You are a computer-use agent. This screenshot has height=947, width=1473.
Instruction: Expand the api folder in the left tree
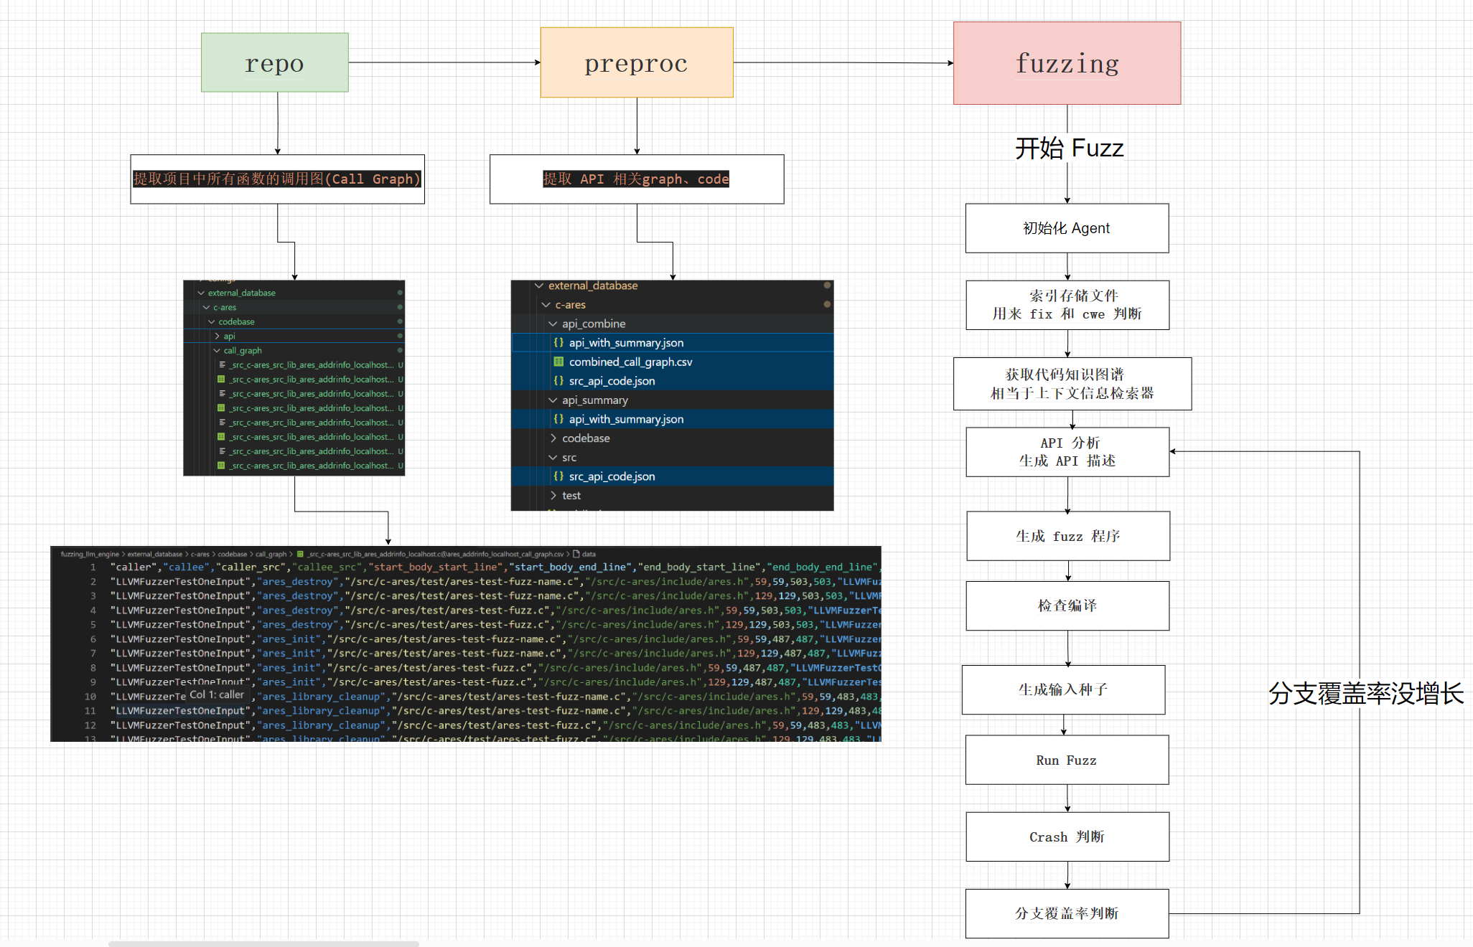[218, 336]
